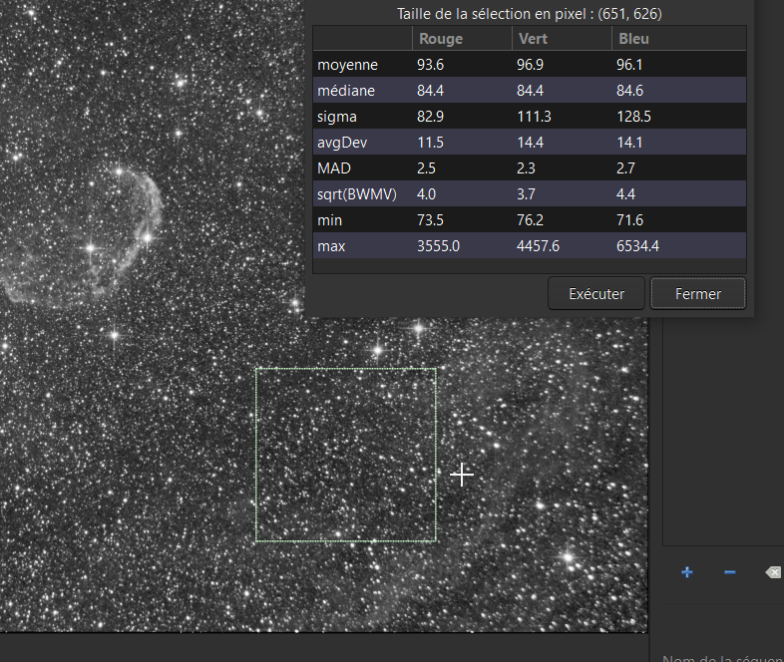784x662 pixels.
Task: Select the Rouge column header
Action: tap(462, 39)
